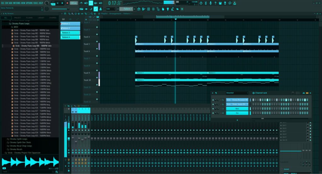Image resolution: width=322 pixels, height=174 pixels.
Task: Open the TOOLS menu
Action: coord(36,3)
